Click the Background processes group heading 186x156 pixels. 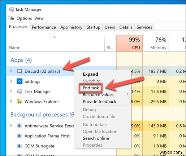click(42, 115)
